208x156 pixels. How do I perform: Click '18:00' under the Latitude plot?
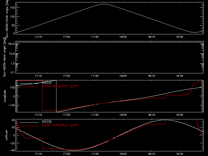(x=123, y=154)
